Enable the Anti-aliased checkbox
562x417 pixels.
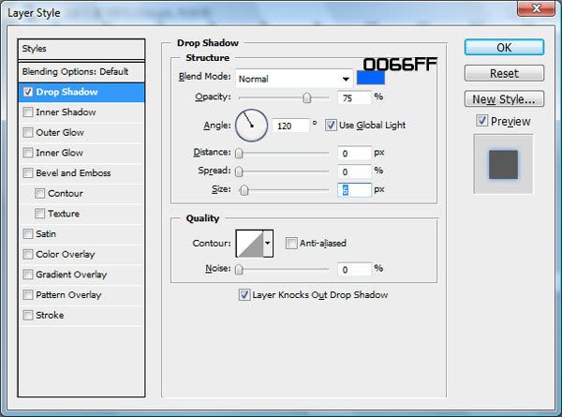click(x=292, y=244)
